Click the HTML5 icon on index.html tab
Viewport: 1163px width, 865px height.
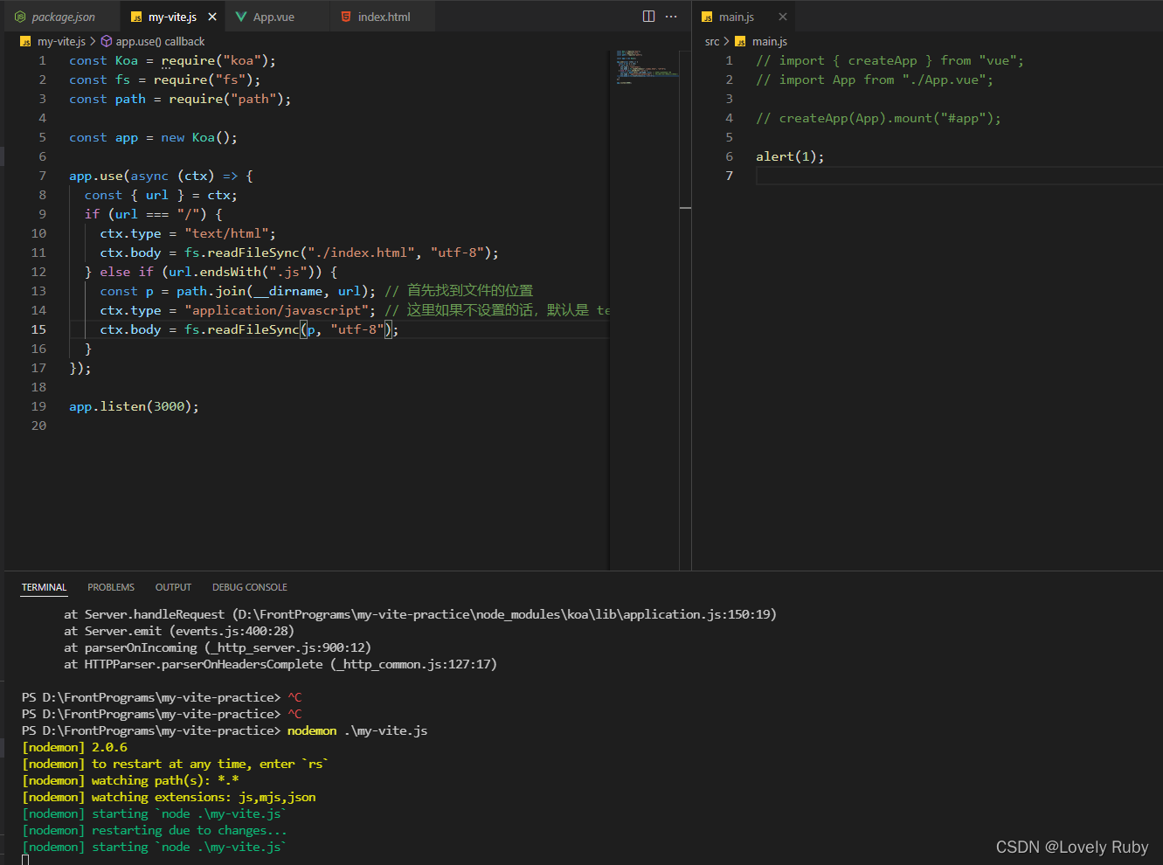pyautogui.click(x=346, y=17)
